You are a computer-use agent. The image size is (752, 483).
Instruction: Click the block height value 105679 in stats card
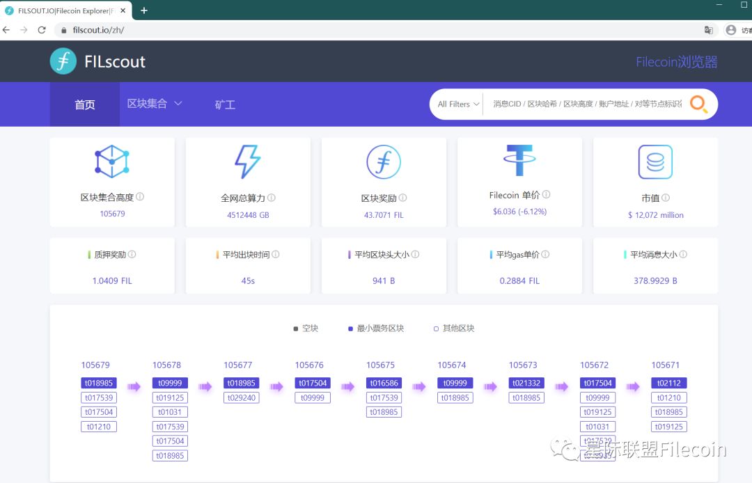[x=112, y=214]
